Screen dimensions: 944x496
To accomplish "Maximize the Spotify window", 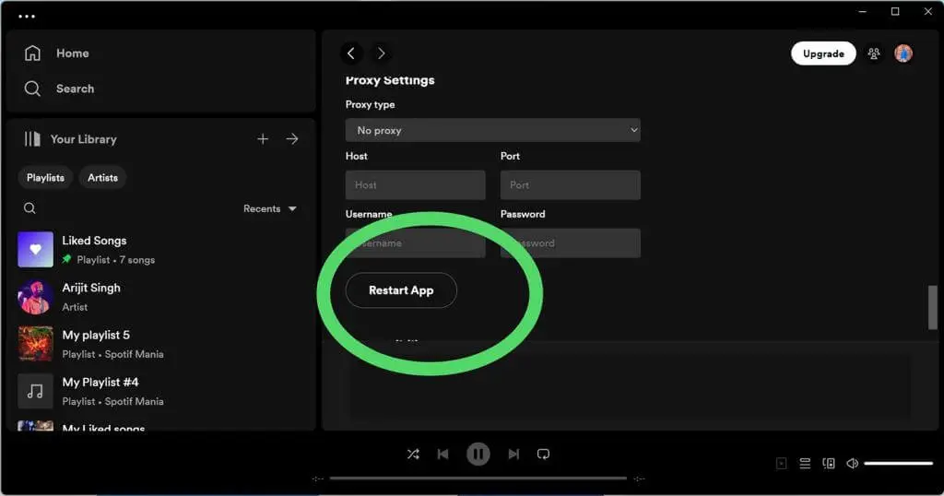I will pyautogui.click(x=895, y=11).
